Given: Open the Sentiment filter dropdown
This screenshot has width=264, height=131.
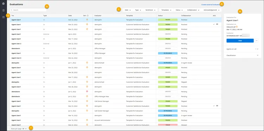Looking at the screenshot, I should (150, 10).
